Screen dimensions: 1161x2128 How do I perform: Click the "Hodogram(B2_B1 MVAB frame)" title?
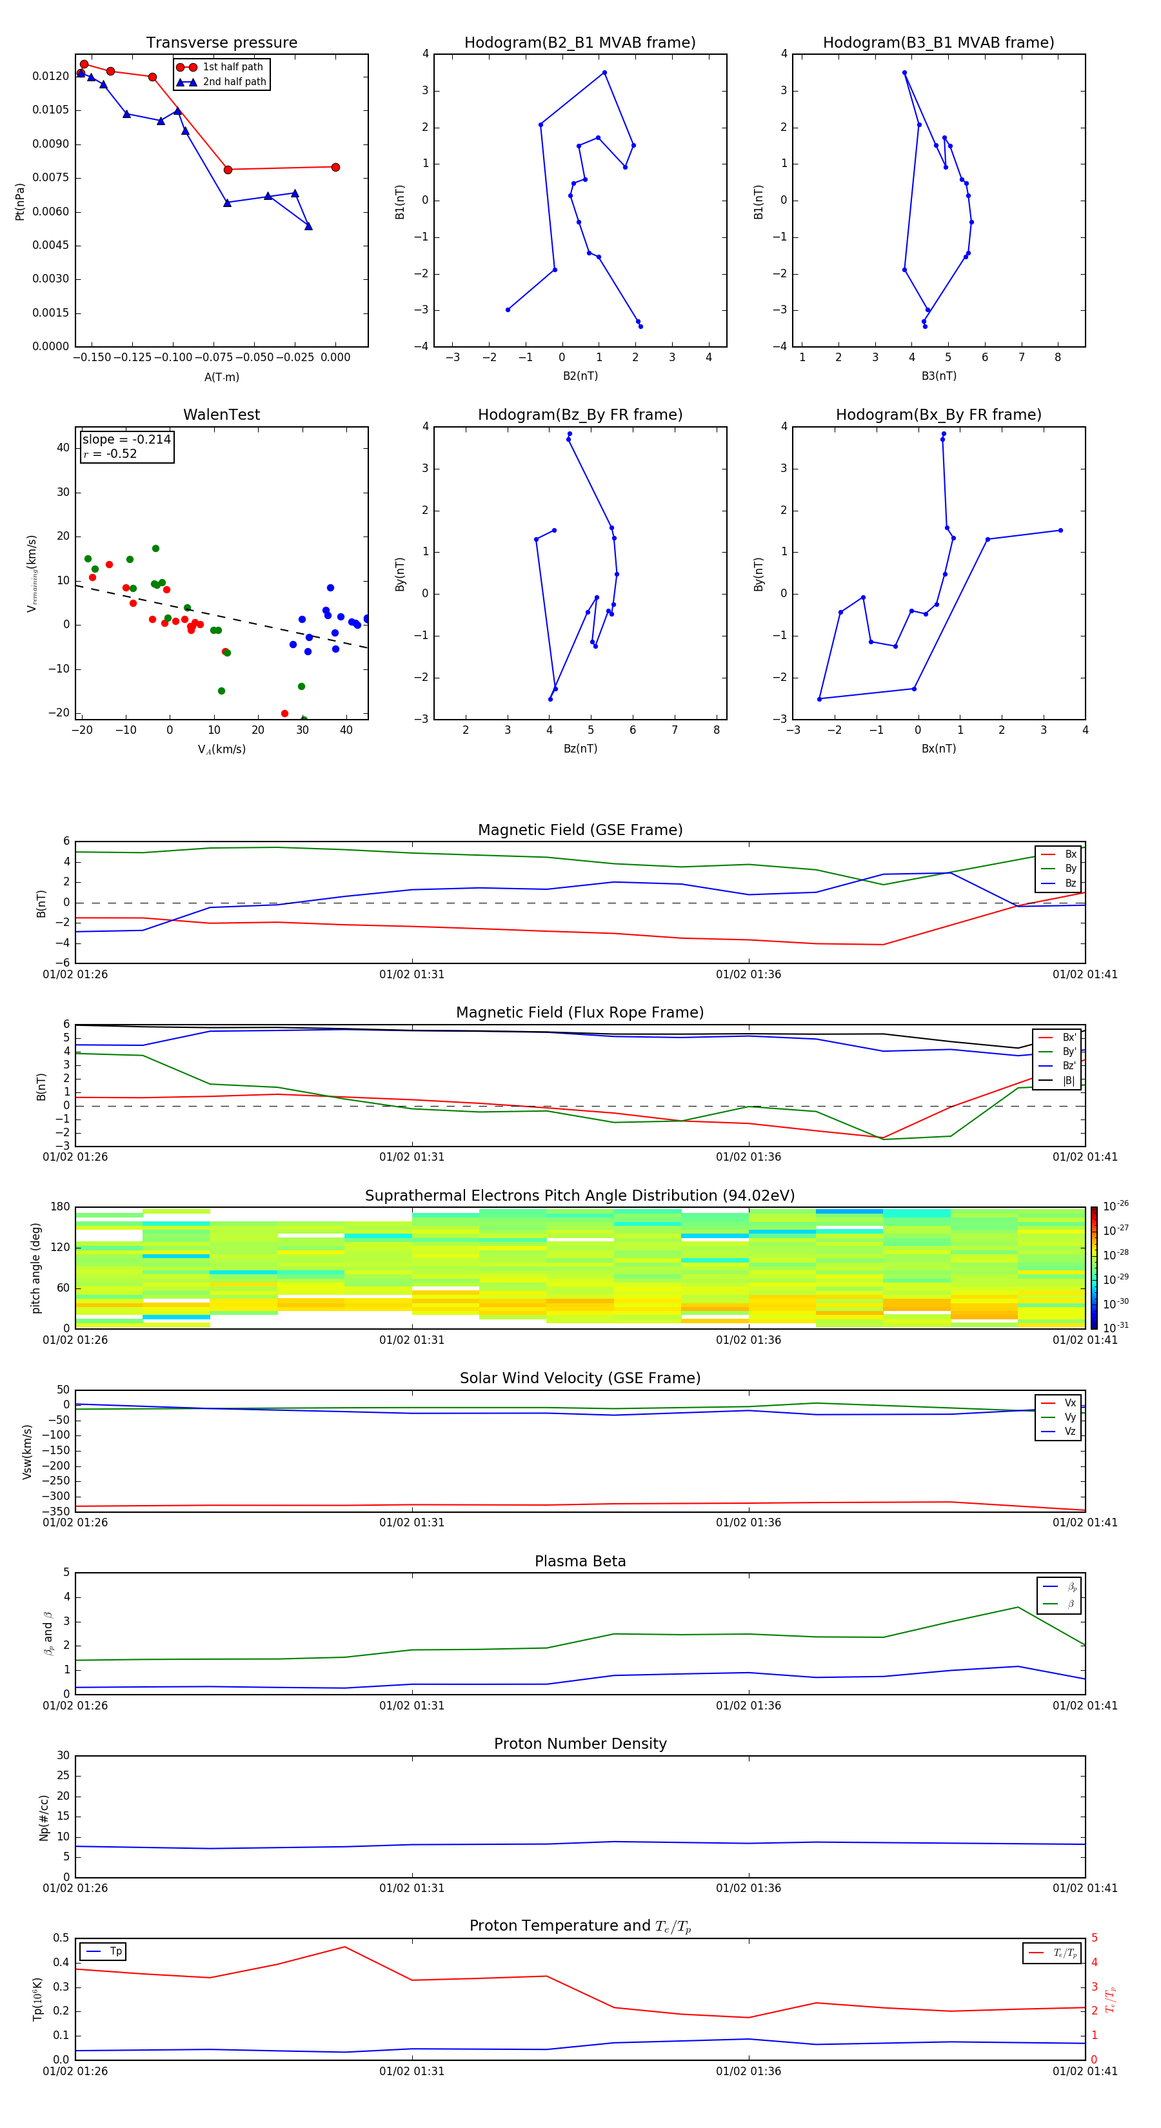coord(580,43)
